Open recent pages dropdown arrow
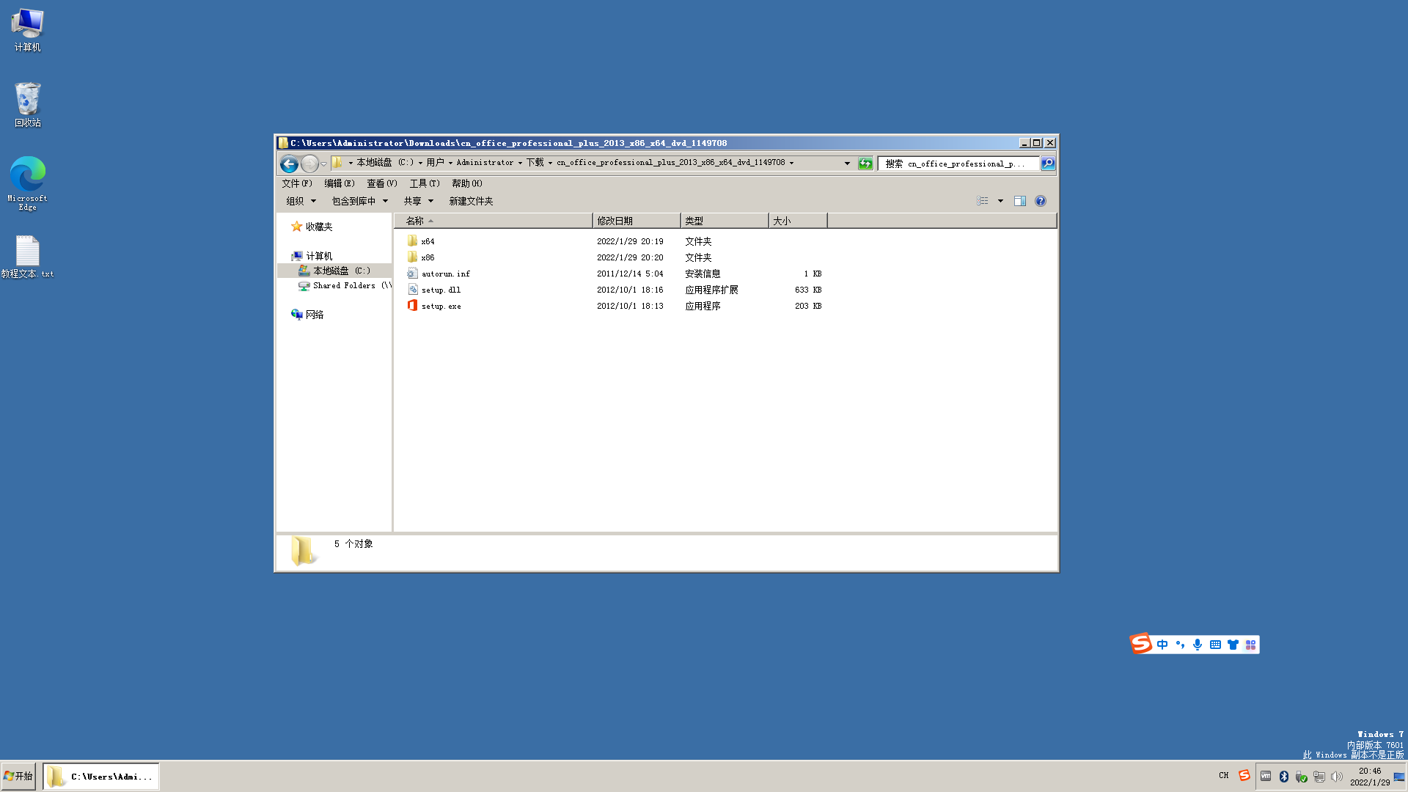The image size is (1408, 792). click(x=323, y=164)
